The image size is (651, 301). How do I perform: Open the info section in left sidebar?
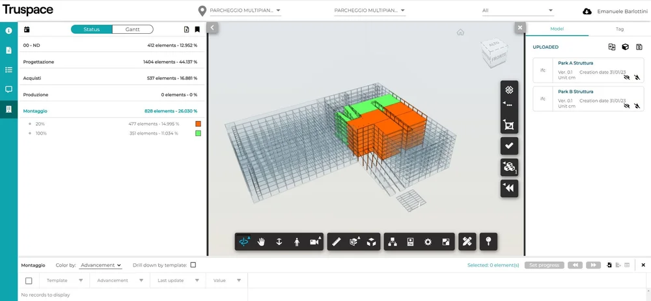[x=8, y=31]
